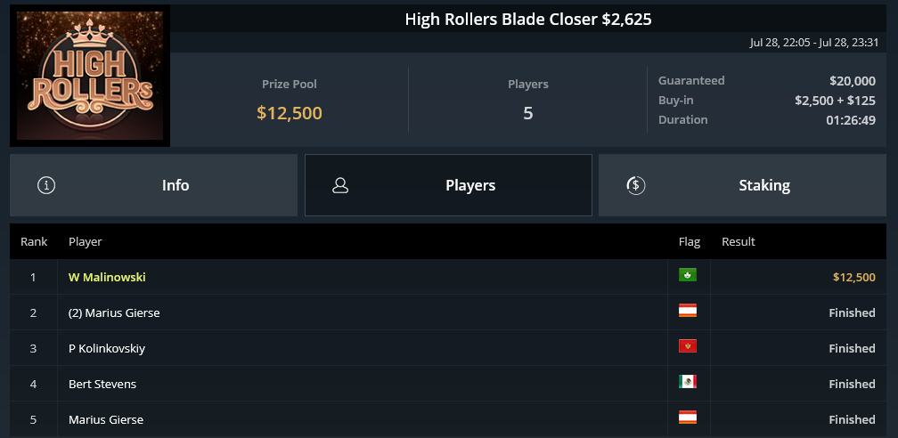The height and width of the screenshot is (438, 898).
Task: Click the Staking dollar icon
Action: [635, 185]
